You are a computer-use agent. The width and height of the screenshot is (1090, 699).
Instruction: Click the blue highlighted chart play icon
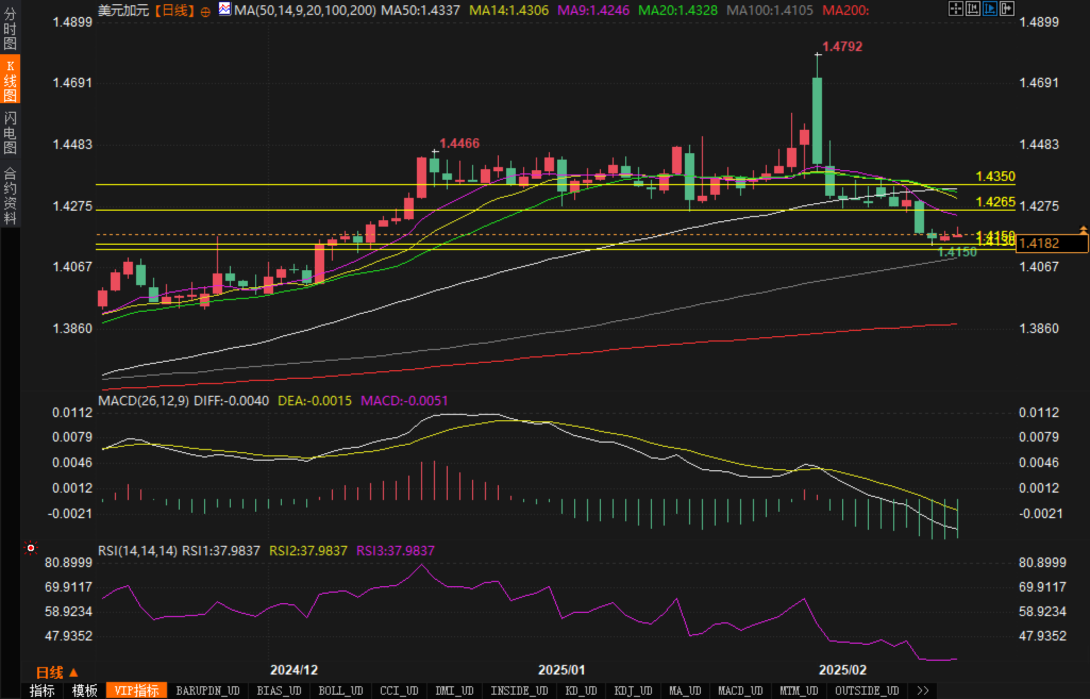(x=990, y=9)
